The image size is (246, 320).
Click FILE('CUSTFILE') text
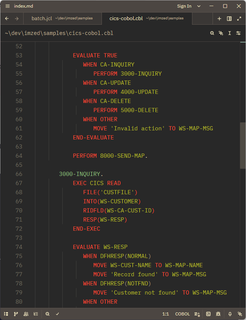pyautogui.click(x=110, y=192)
